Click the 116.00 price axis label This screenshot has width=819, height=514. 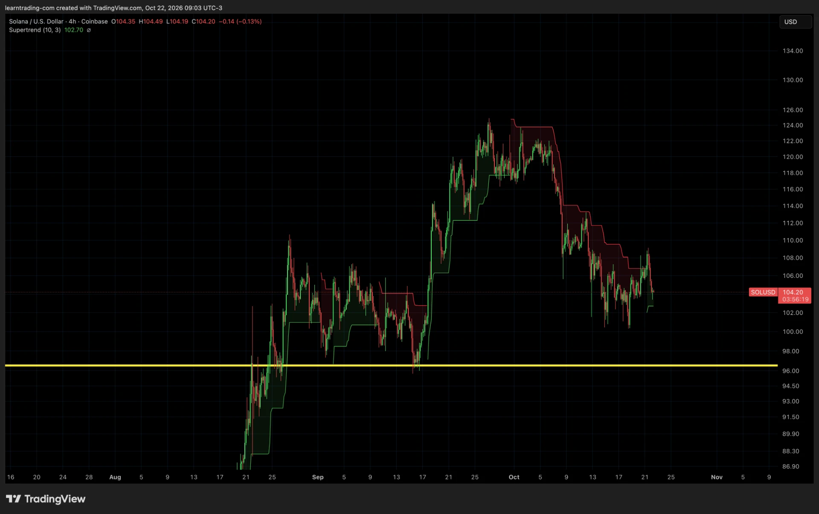(793, 189)
